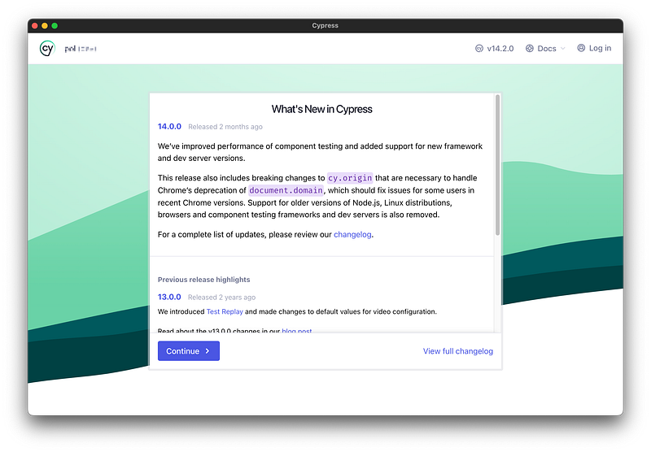This screenshot has height=452, width=651.
Task: Click the What's New in Cypress title
Action: (321, 109)
